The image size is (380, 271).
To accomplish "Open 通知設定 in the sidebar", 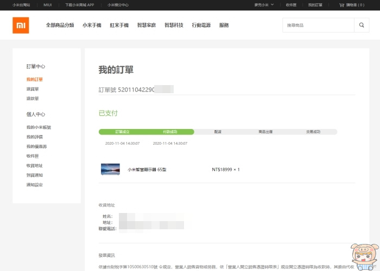I will point(34,185).
